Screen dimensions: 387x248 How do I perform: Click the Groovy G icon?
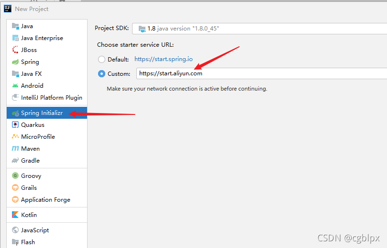point(15,176)
